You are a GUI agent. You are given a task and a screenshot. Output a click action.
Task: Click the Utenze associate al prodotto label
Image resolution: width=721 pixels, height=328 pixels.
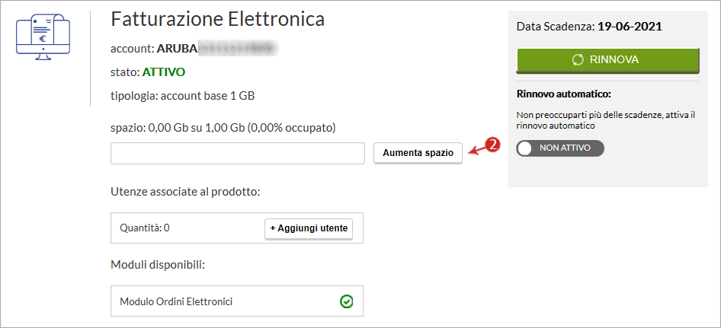(x=186, y=192)
